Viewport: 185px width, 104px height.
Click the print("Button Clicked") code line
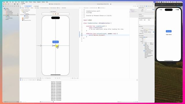click(97, 35)
